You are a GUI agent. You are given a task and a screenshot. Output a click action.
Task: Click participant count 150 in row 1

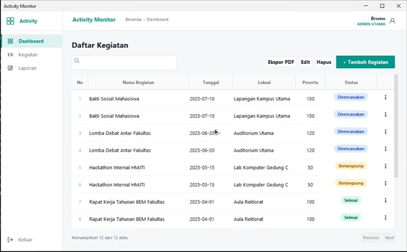(x=310, y=99)
